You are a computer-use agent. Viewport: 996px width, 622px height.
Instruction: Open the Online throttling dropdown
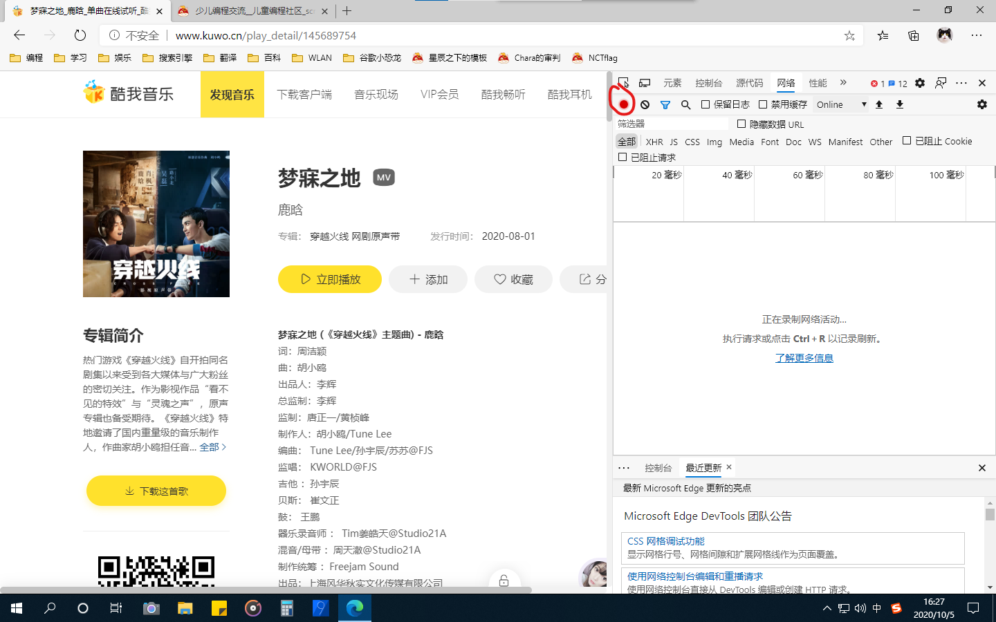[x=841, y=104]
